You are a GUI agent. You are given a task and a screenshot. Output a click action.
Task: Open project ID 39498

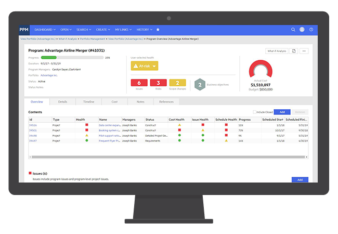[x=33, y=136]
